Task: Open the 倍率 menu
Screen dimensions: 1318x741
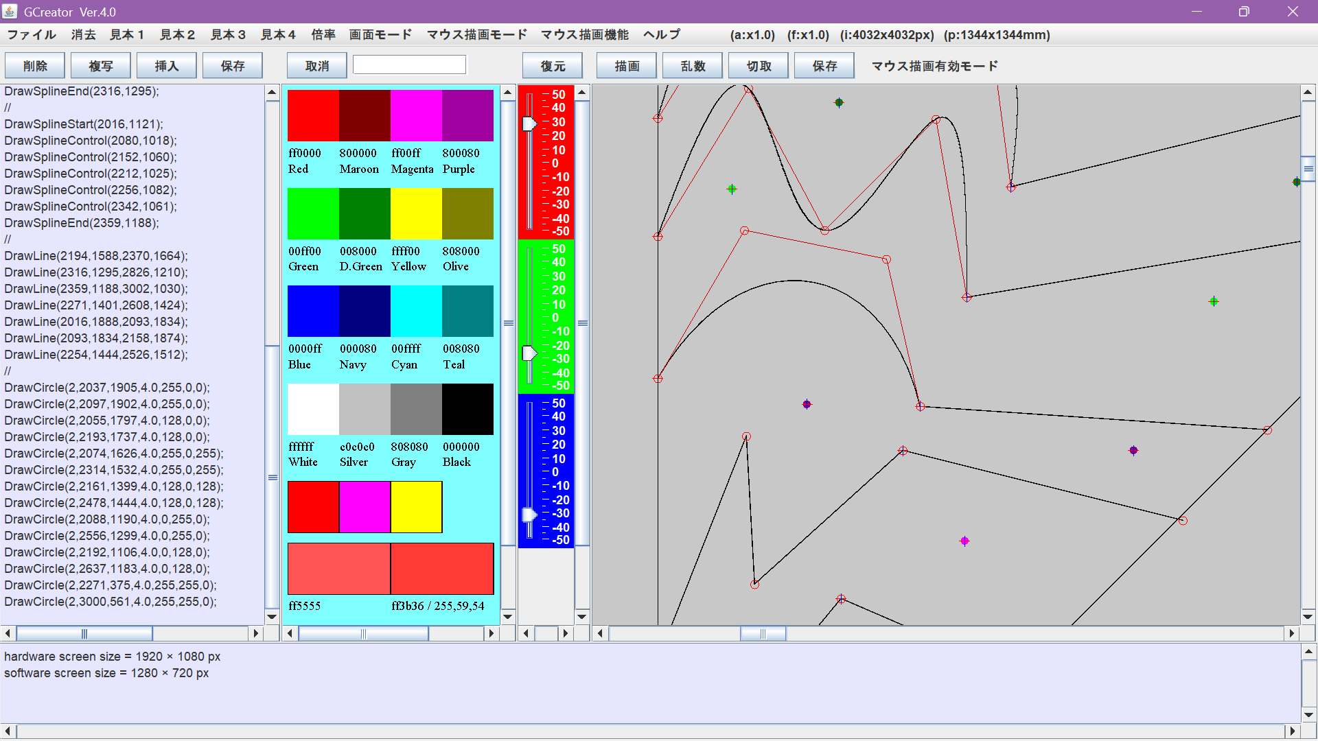Action: [x=323, y=35]
